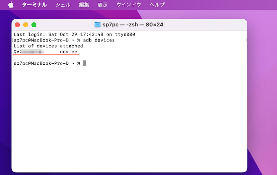Open the 表示 menu
This screenshot has height=175, width=277.
pyautogui.click(x=102, y=5)
